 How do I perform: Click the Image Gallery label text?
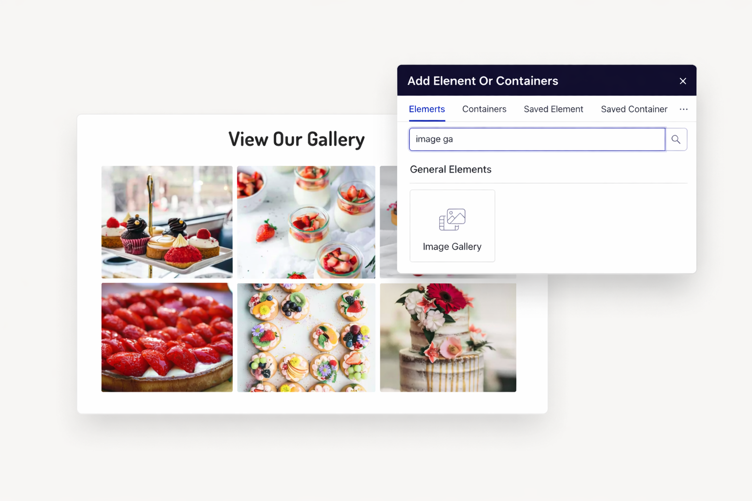[x=452, y=247]
